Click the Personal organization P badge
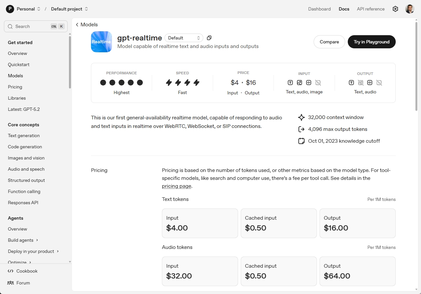This screenshot has width=421, height=294. pos(10,9)
